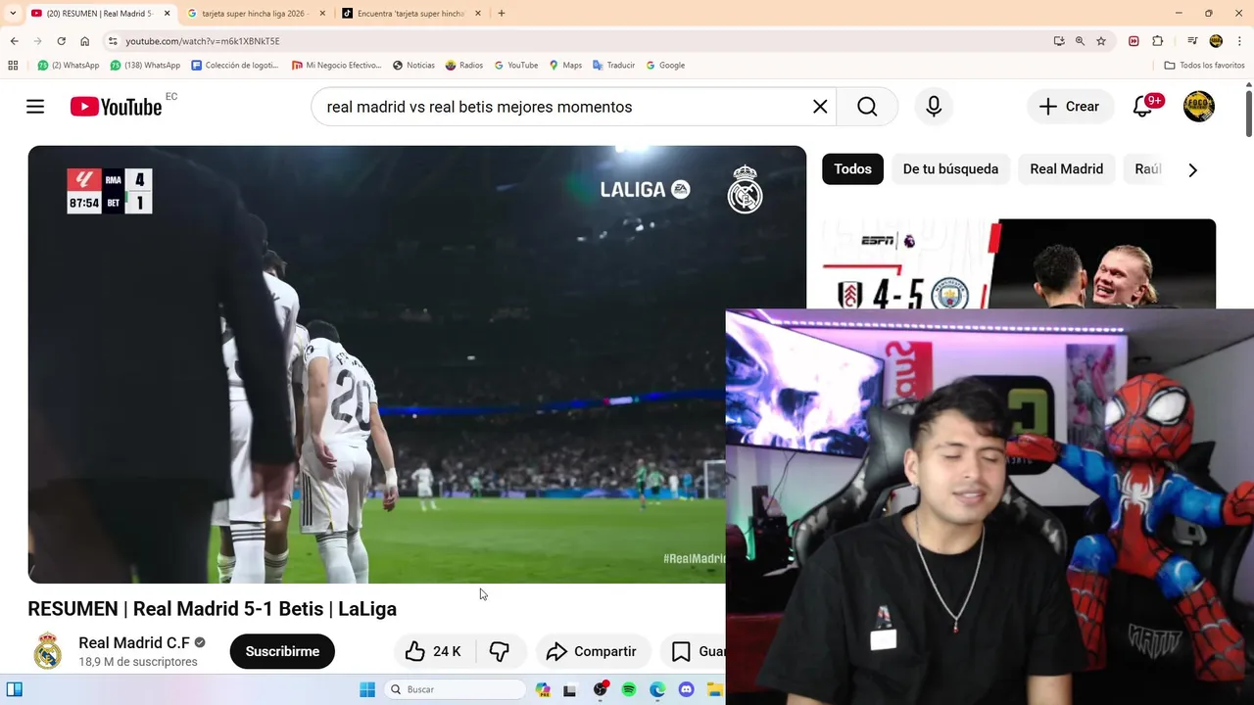
Task: Open the Noticias bookmark
Action: pyautogui.click(x=413, y=66)
